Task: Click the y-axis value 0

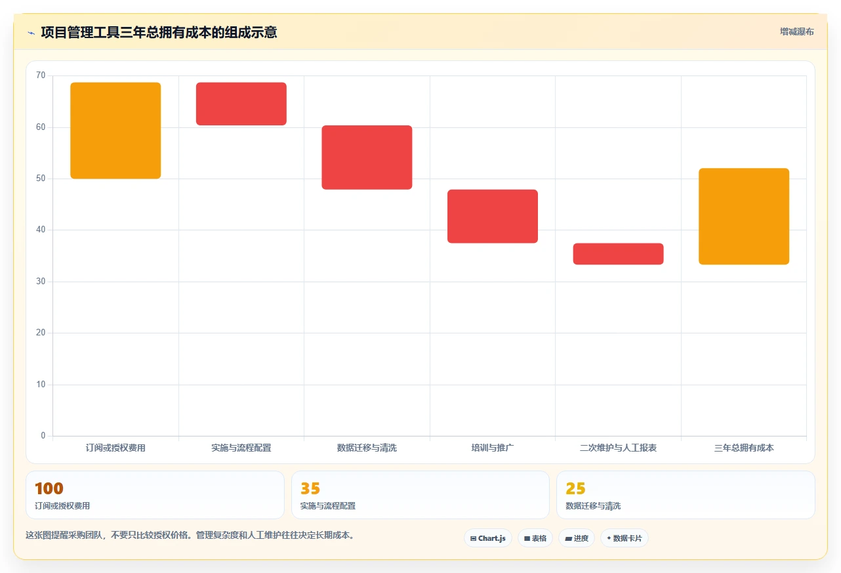Action: click(43, 436)
